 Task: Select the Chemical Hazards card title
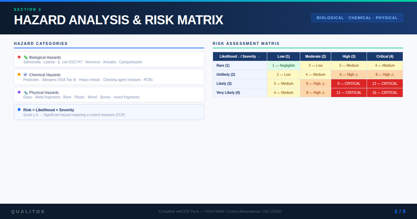pos(45,75)
